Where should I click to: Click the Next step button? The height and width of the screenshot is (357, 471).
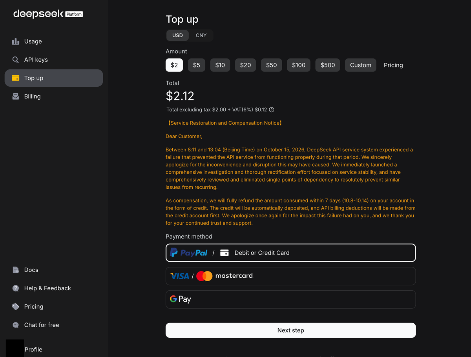click(290, 330)
